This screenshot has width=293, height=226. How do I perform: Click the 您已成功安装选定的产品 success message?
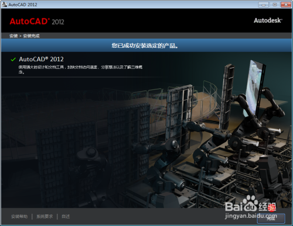tap(145, 46)
